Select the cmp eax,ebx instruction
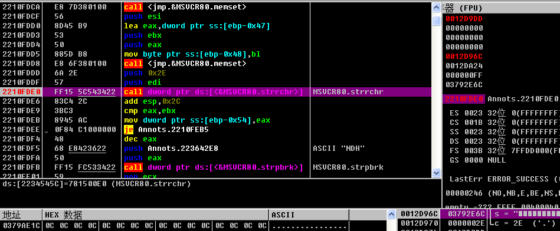Screen dimensions: 560x231 click(x=150, y=111)
